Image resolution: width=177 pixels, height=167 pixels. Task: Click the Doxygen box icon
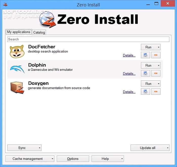[17, 88]
